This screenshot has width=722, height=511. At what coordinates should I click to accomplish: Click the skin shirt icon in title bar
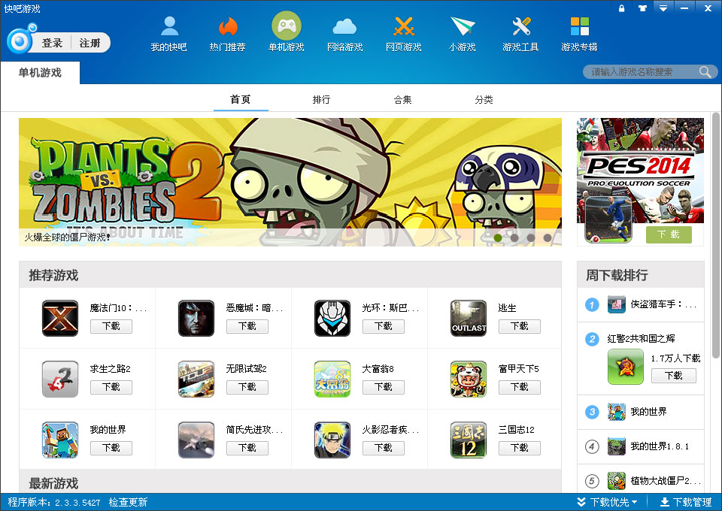point(642,8)
